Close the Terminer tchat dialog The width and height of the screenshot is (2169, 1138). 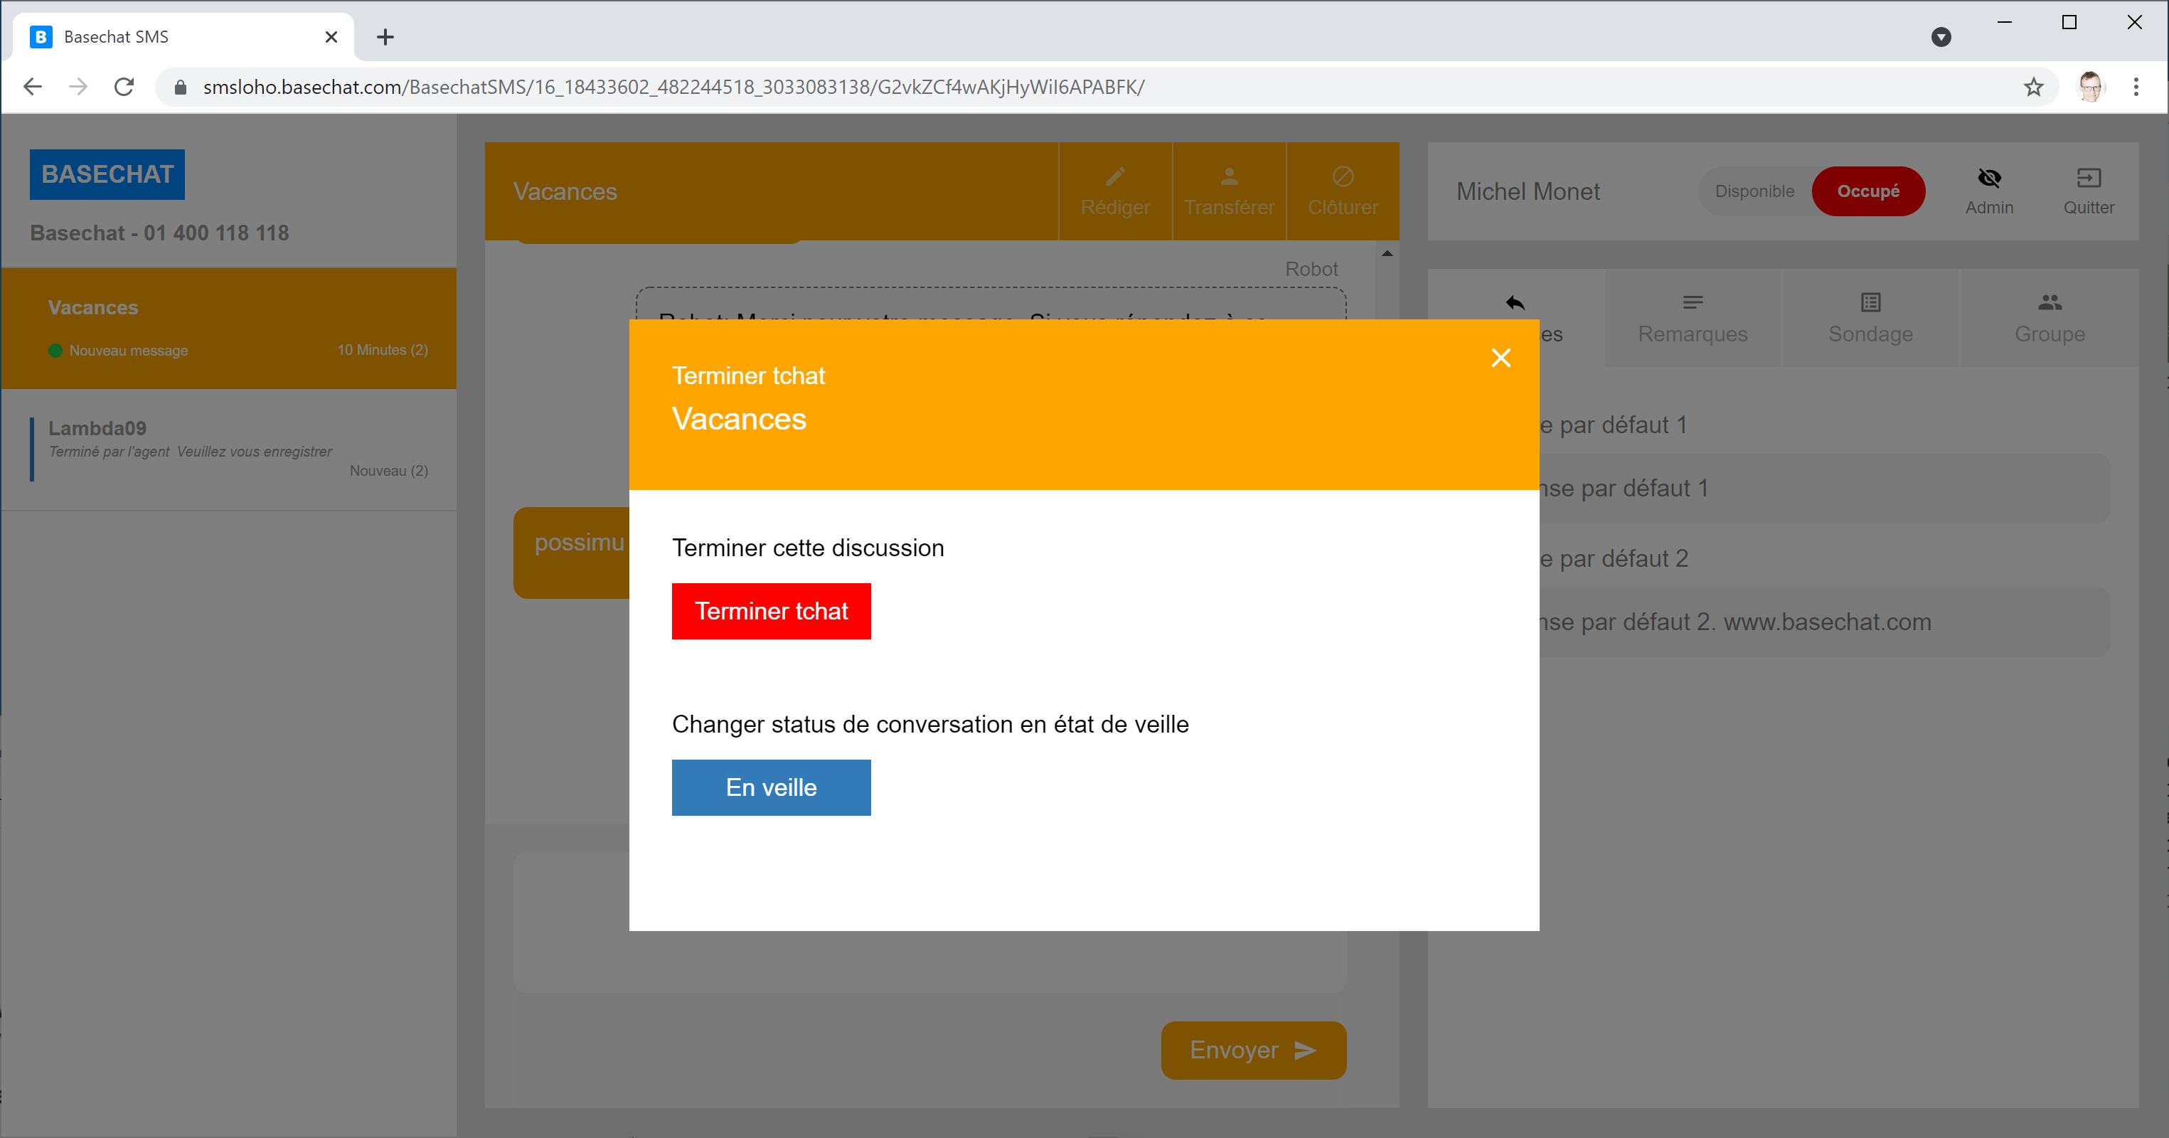coord(1500,358)
